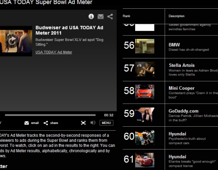
Task: Sort the table by the Rank column
Action: 126,16
